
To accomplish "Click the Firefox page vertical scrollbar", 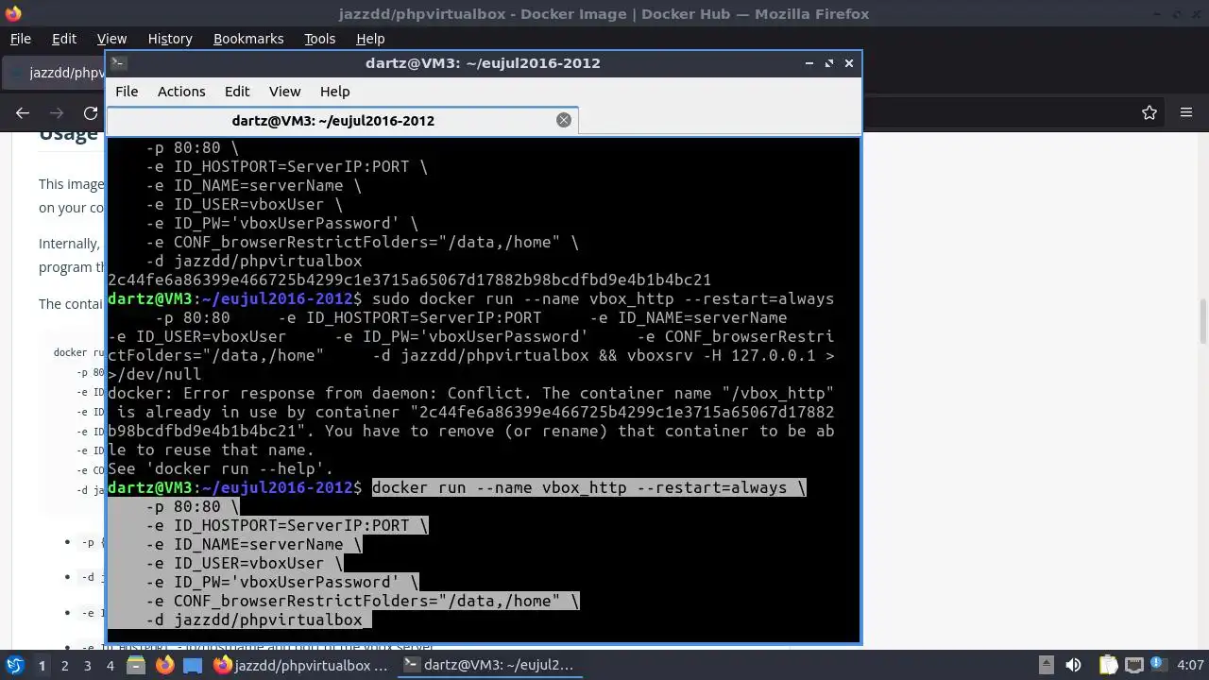I will point(1202,321).
